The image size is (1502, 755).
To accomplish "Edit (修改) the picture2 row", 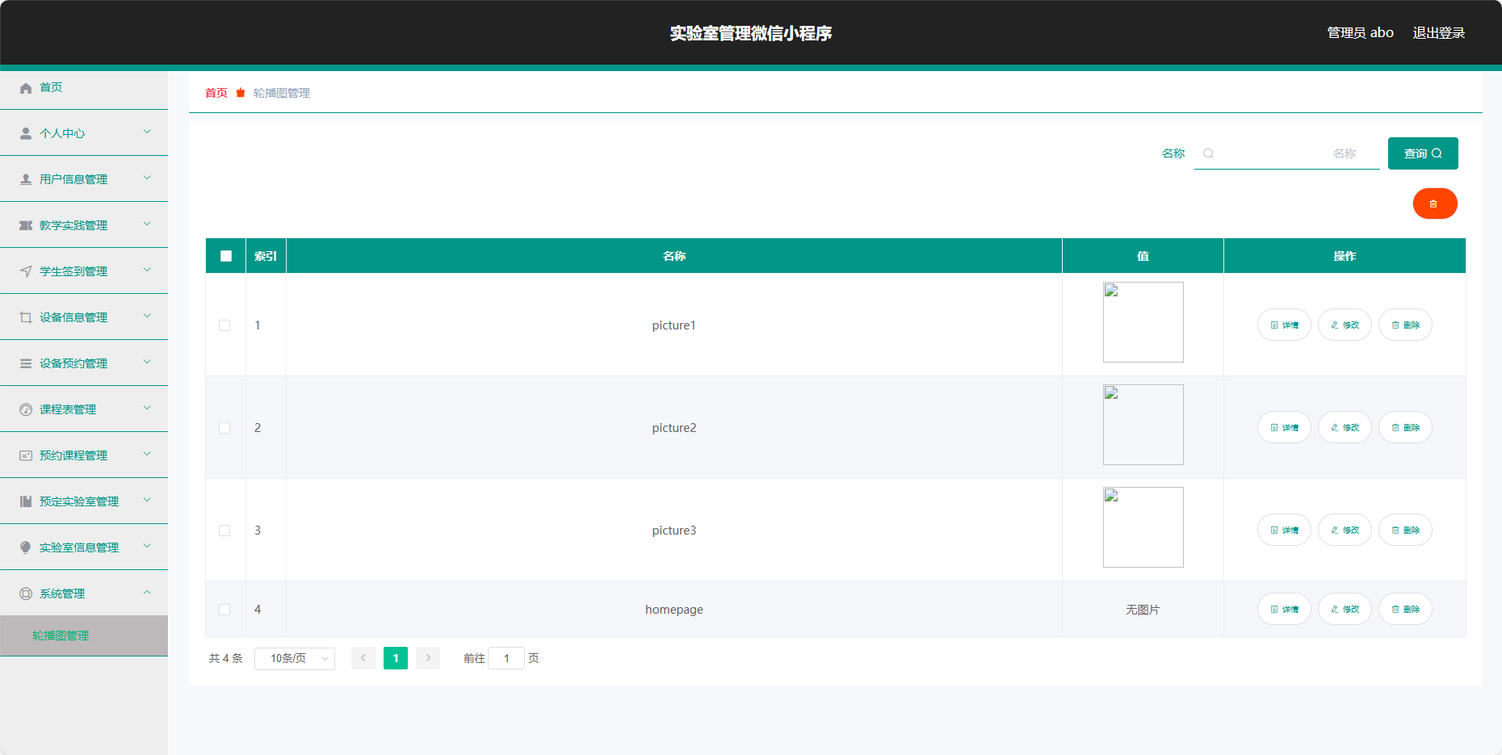I will coord(1345,427).
